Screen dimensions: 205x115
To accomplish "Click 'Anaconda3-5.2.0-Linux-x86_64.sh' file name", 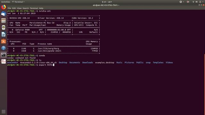I will 38,63.
